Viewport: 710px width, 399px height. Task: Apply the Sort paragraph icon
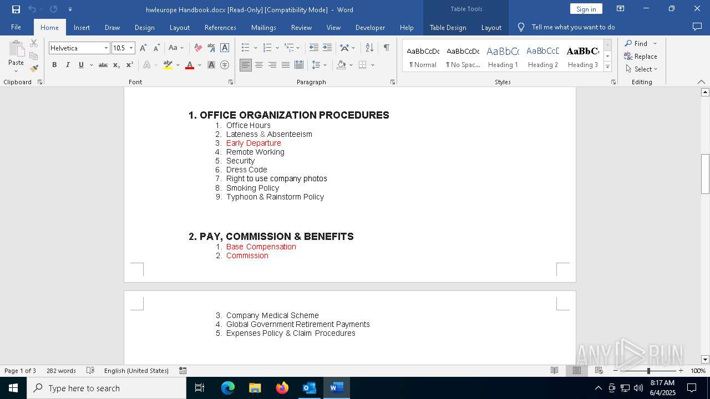pyautogui.click(x=369, y=48)
